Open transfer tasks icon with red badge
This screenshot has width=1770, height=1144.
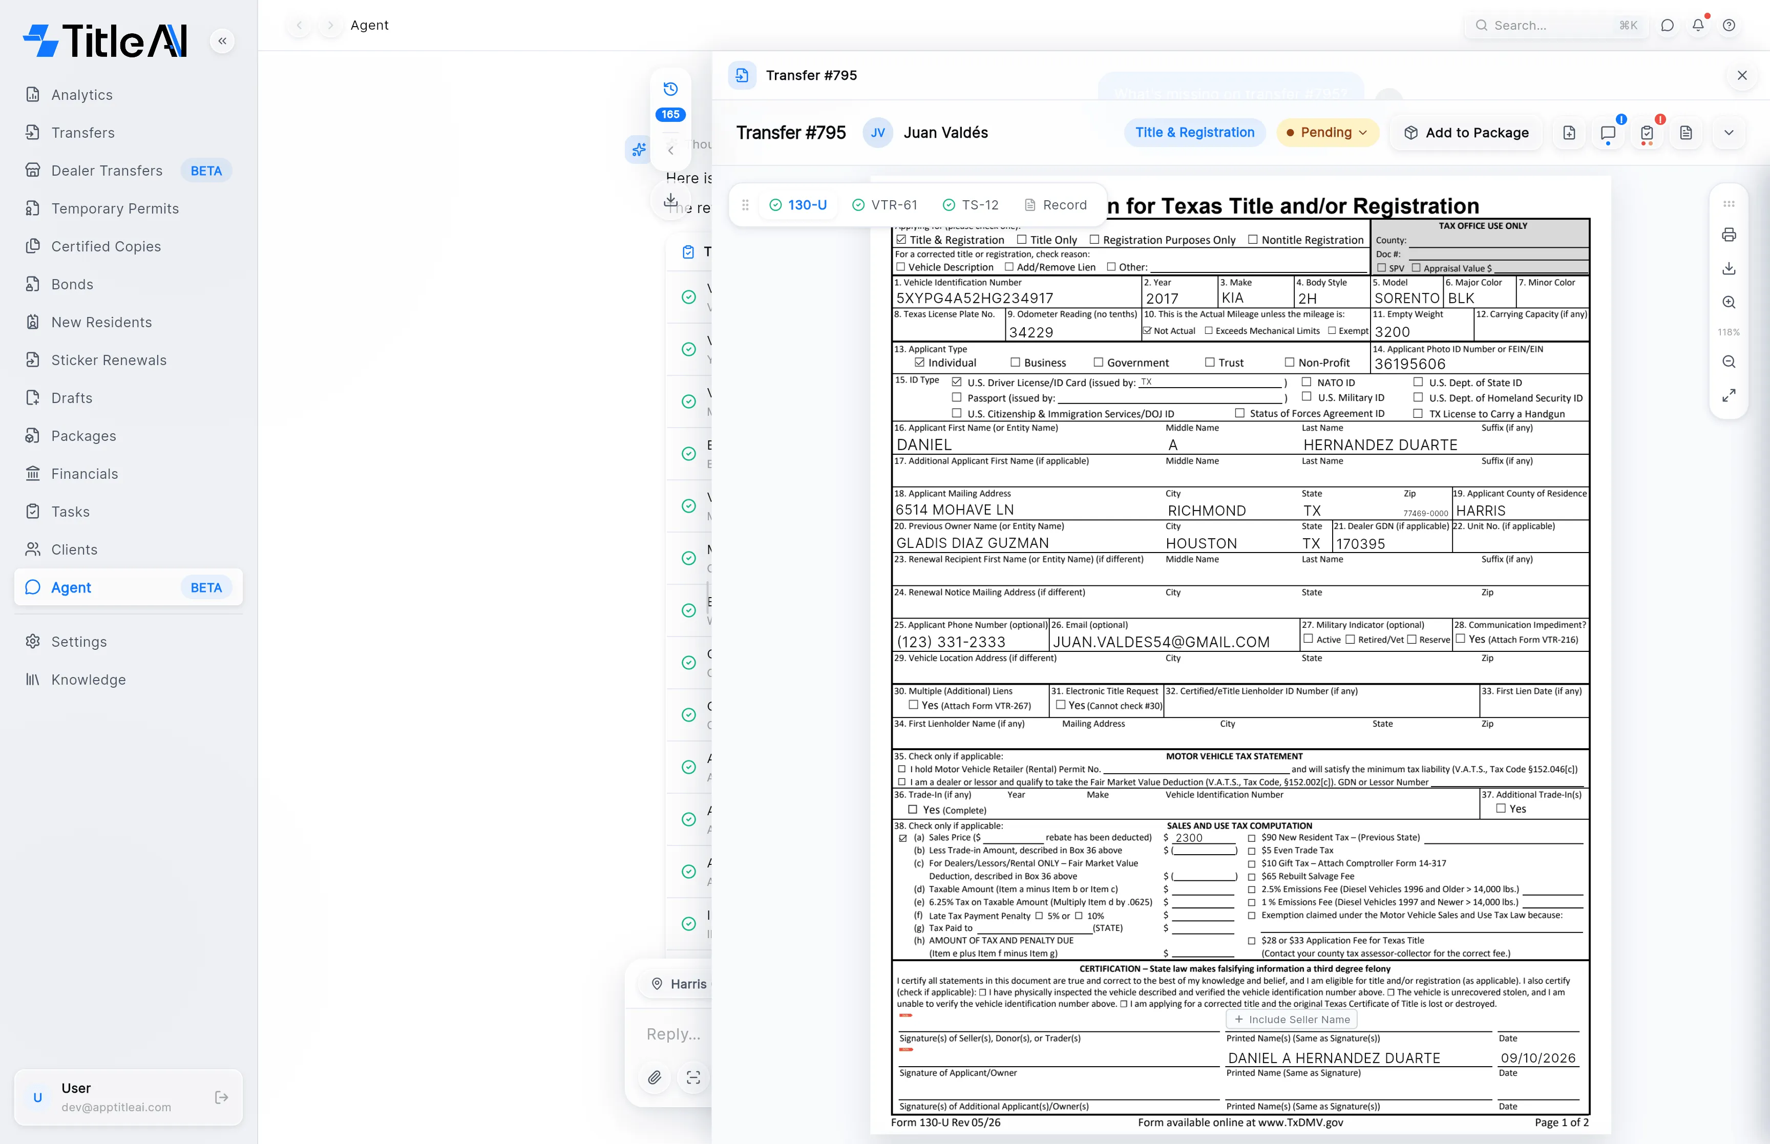coord(1647,132)
